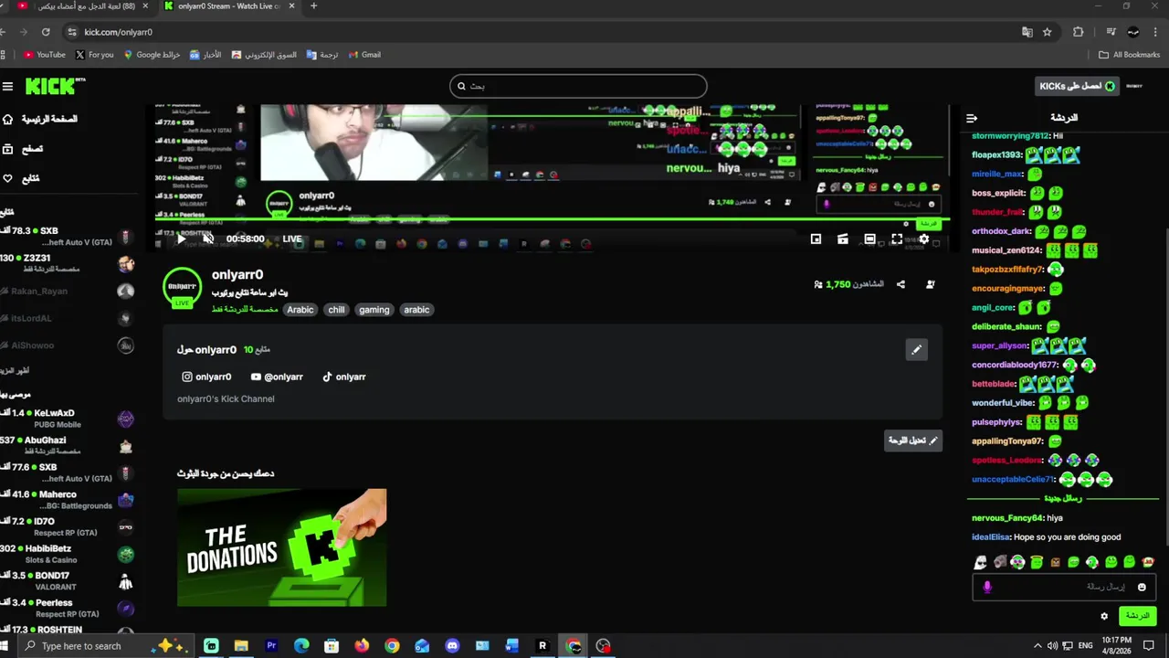Image resolution: width=1169 pixels, height=658 pixels.
Task: Bookmark this page star icon
Action: tap(1048, 32)
